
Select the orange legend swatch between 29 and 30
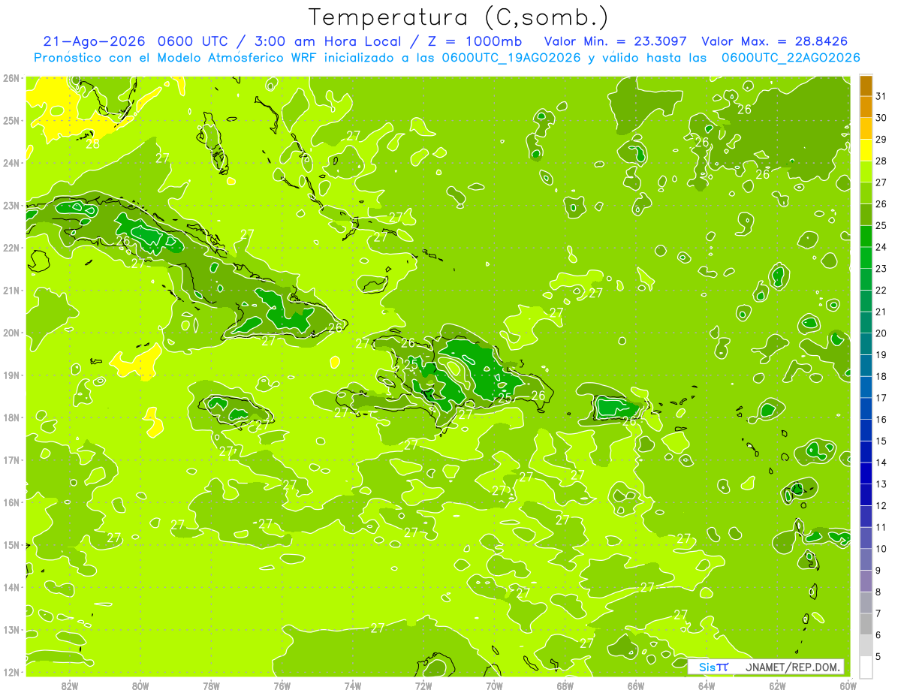click(x=866, y=128)
